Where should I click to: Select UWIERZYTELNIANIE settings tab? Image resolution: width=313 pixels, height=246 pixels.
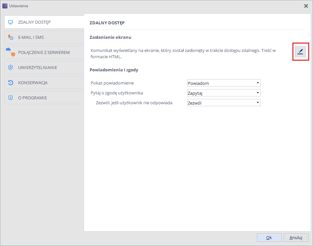(44, 67)
